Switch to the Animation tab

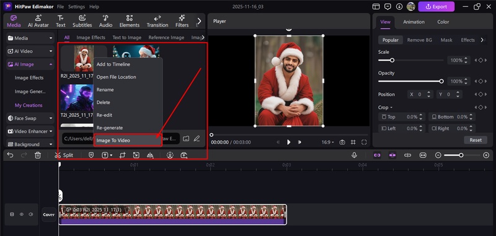coord(414,22)
